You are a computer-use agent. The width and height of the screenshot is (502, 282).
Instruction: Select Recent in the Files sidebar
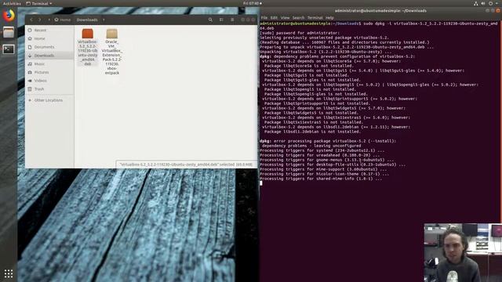(49, 30)
